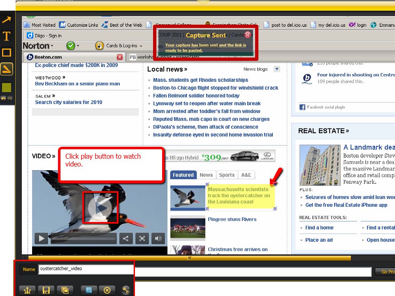Click Diigo - Sign in button
This screenshot has height=296, width=395.
pyautogui.click(x=44, y=35)
